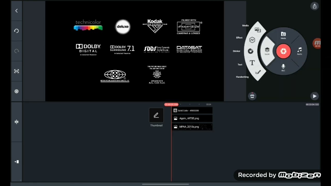Tap the Mobizen floating recorder bubble
Viewport: 331px width, 186px height.
(x=317, y=43)
